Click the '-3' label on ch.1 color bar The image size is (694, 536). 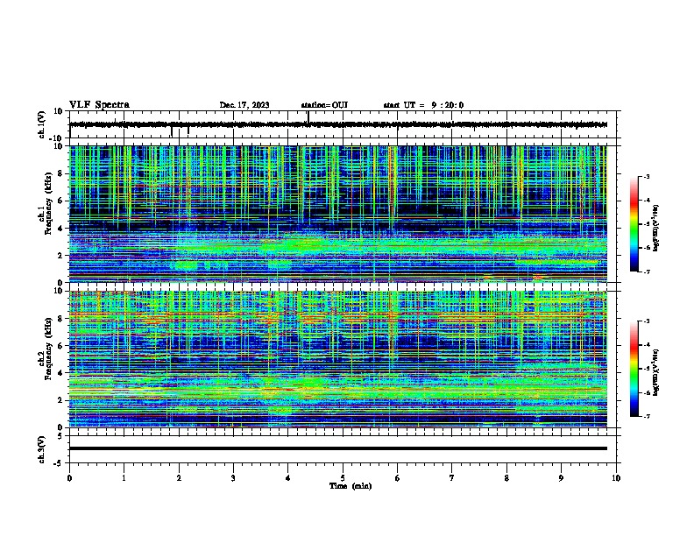tap(647, 176)
